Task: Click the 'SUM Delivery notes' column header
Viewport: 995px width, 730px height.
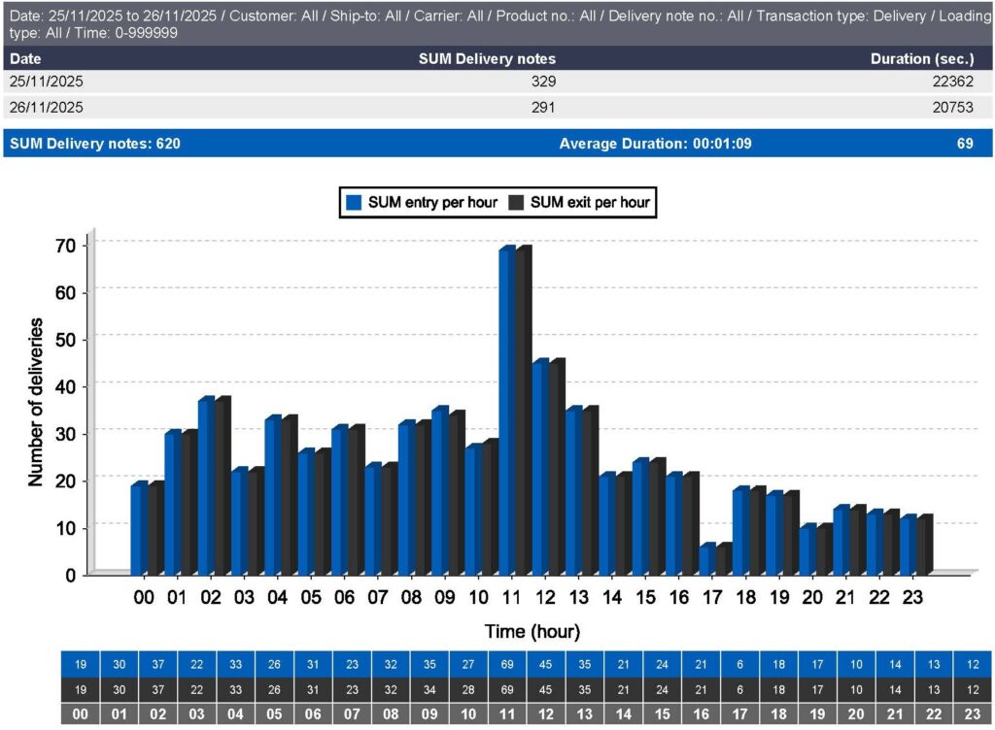Action: [488, 59]
